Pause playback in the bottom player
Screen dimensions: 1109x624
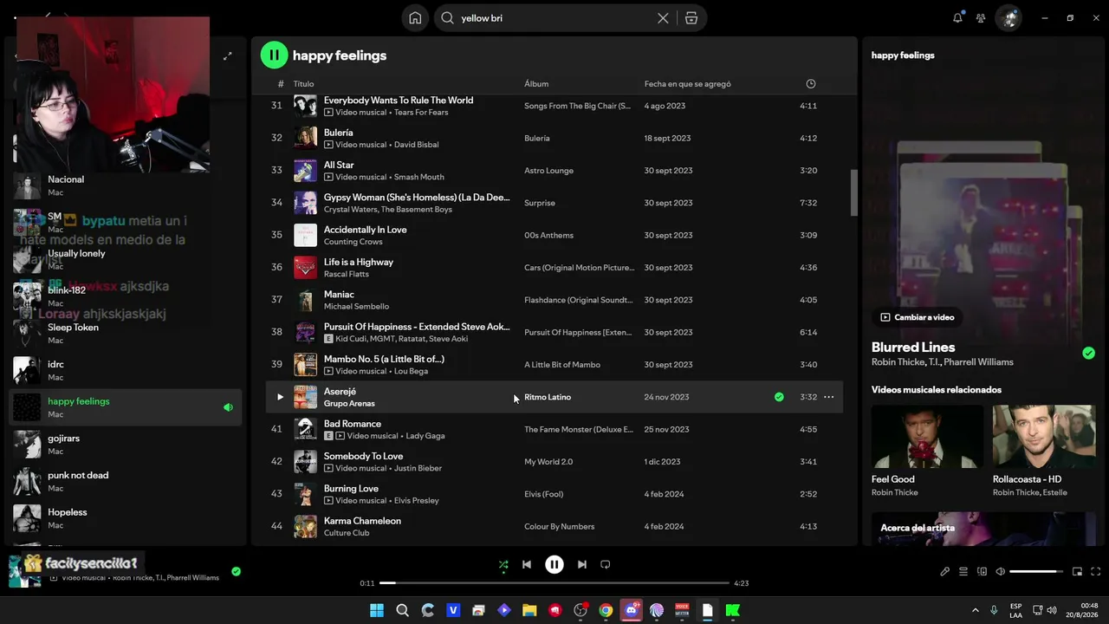pos(554,565)
